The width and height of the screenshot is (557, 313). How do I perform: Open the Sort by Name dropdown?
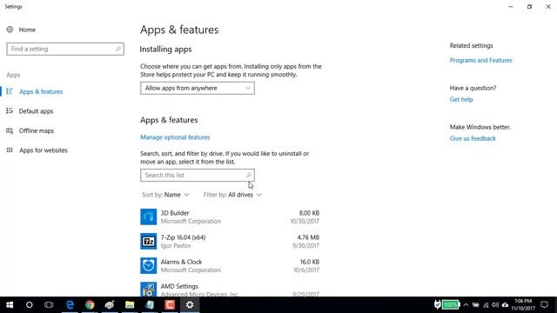pyautogui.click(x=165, y=195)
